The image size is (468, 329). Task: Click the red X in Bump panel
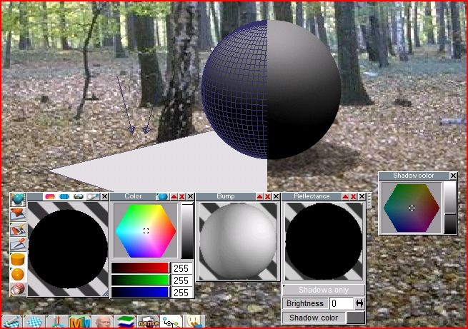[268, 197]
